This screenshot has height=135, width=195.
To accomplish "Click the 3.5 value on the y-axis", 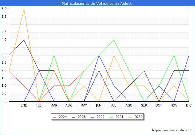I will (x=4, y=47).
